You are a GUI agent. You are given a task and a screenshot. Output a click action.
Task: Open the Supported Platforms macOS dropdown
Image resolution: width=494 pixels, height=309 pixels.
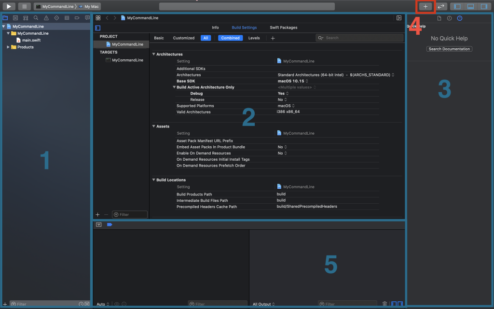click(x=286, y=106)
